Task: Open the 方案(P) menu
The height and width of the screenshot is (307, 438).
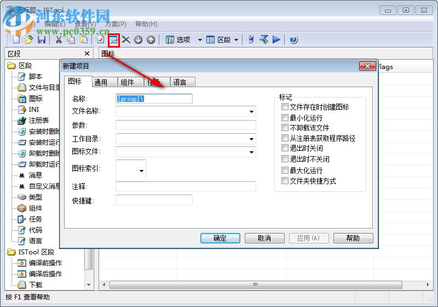Action: coord(116,24)
